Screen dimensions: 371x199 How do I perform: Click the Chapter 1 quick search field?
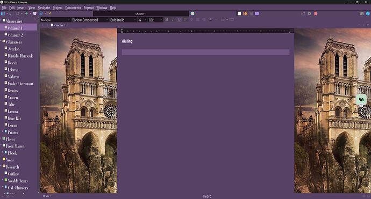tap(141, 14)
